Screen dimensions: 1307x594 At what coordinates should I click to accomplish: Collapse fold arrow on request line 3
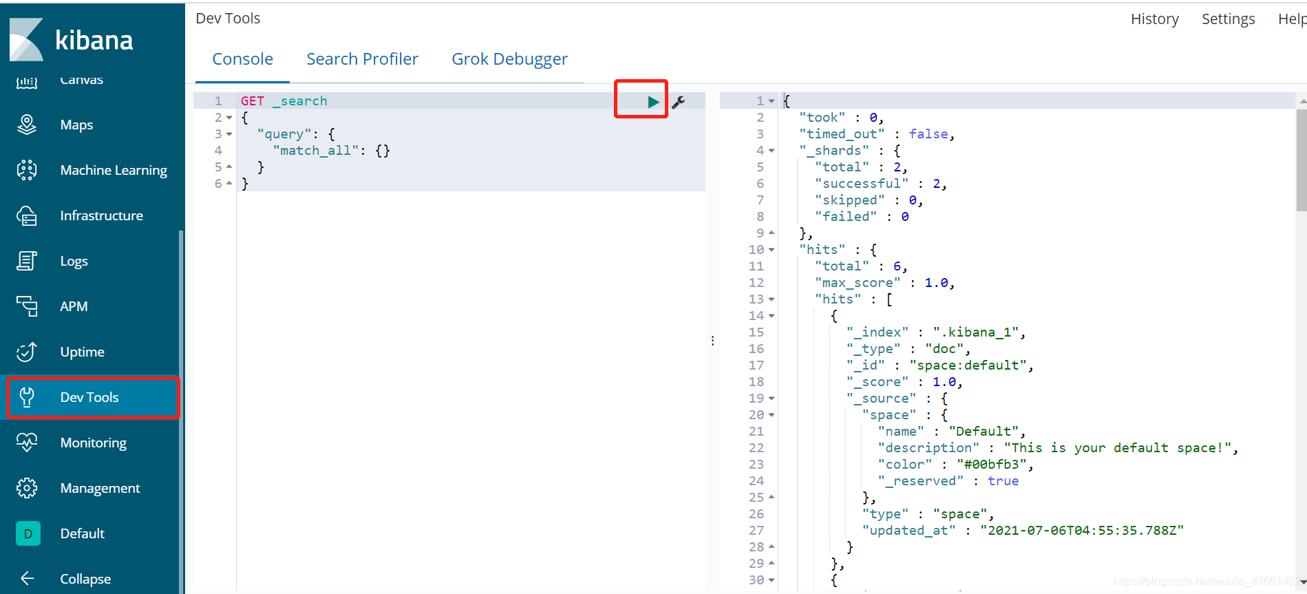[229, 134]
